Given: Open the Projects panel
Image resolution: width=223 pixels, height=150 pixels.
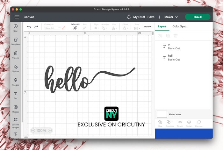Looking at the screenshot, I should pos(16,55).
